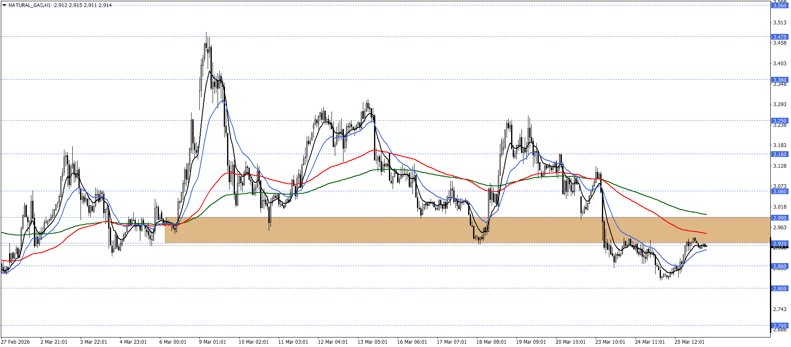The height and width of the screenshot is (347, 791).
Task: Click the 3.060 level label on price axis
Action: (779, 191)
